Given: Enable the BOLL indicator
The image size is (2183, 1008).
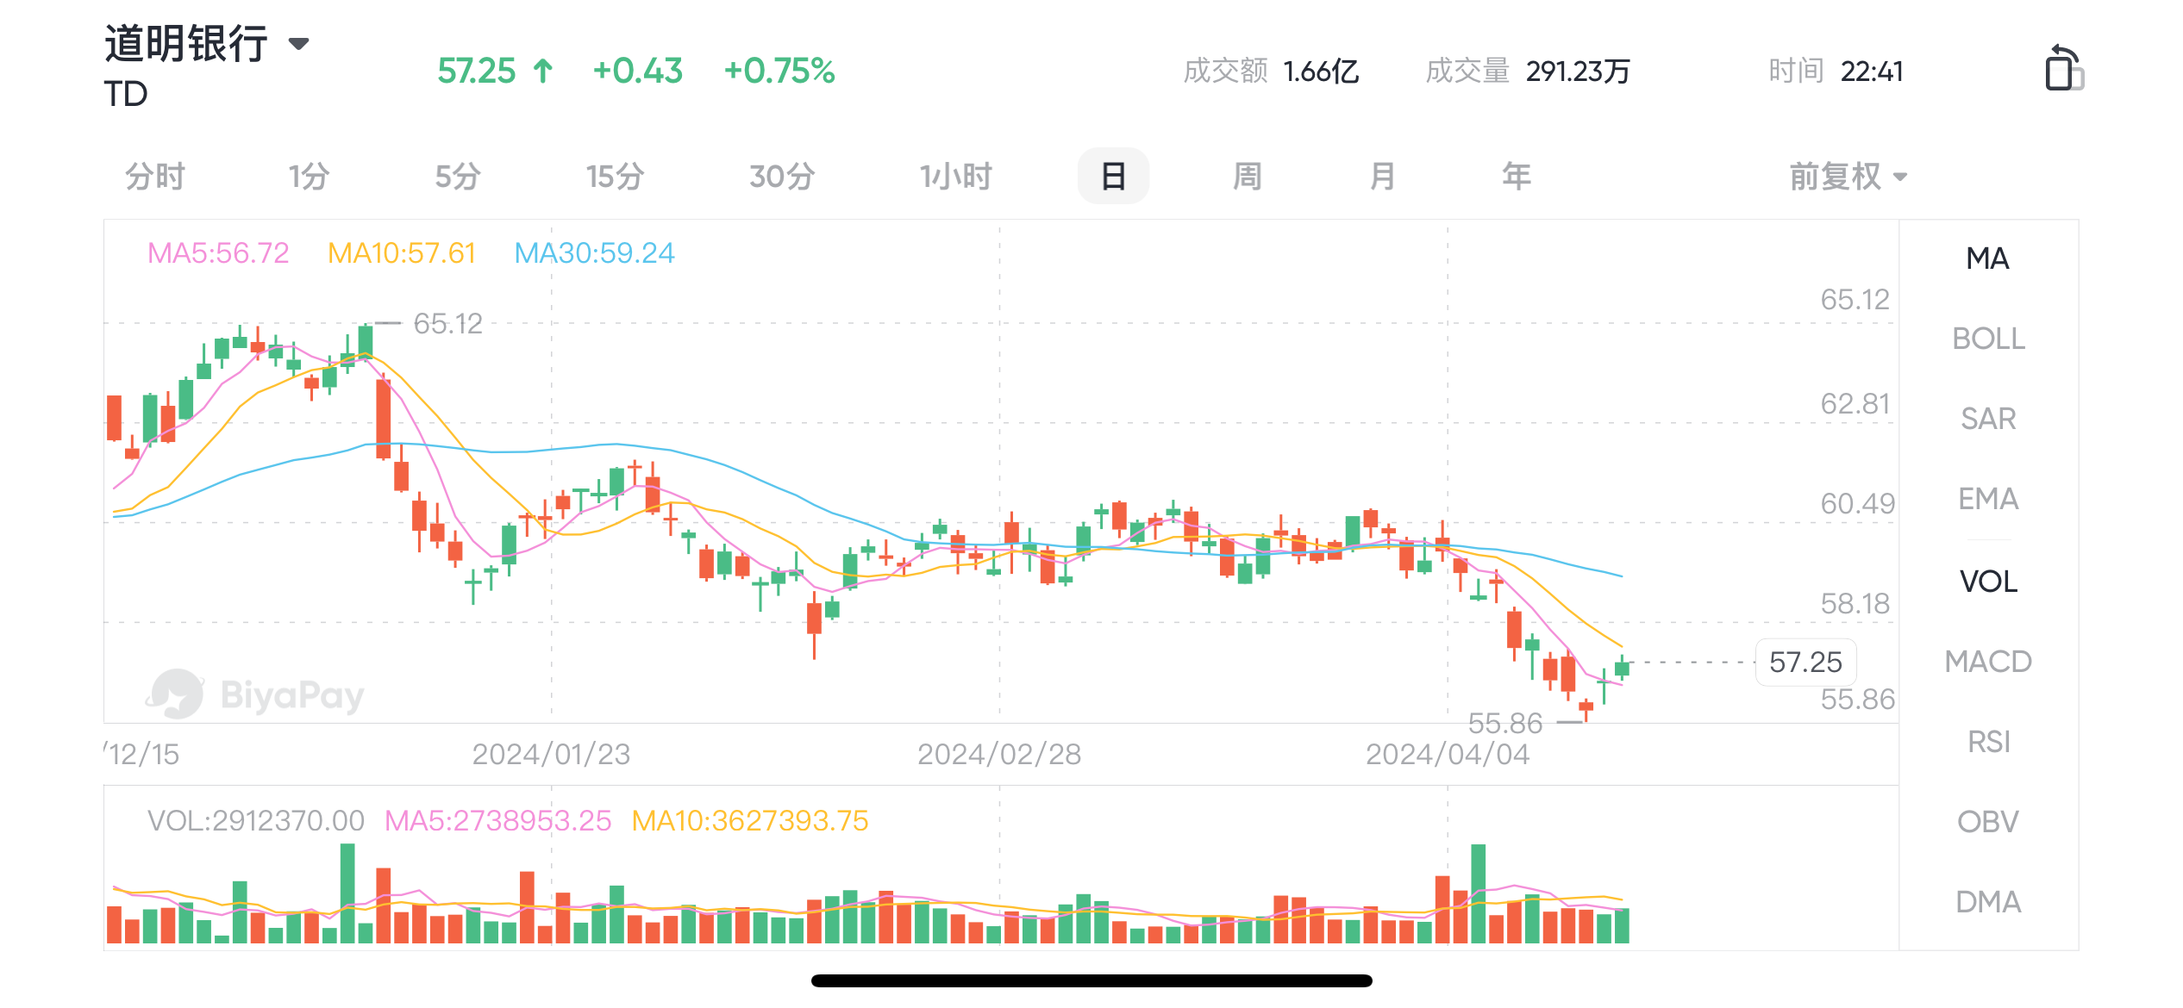Looking at the screenshot, I should [1988, 339].
